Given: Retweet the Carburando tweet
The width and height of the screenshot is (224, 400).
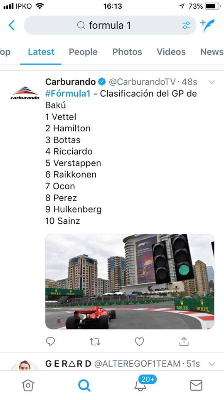Looking at the screenshot, I should click(95, 342).
